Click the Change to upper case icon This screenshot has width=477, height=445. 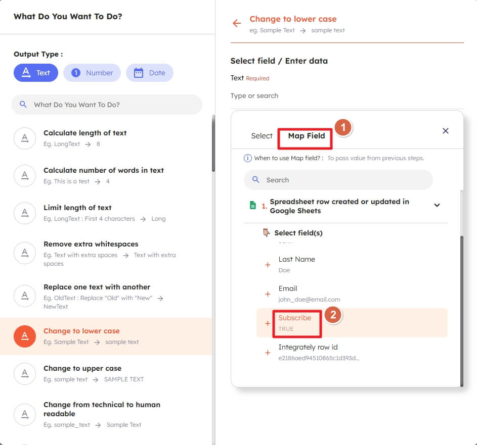point(24,373)
